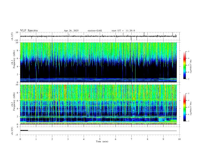This screenshot has height=156, width=202.
Task: Click the time axis tick label '5'
Action: click(x=100, y=139)
